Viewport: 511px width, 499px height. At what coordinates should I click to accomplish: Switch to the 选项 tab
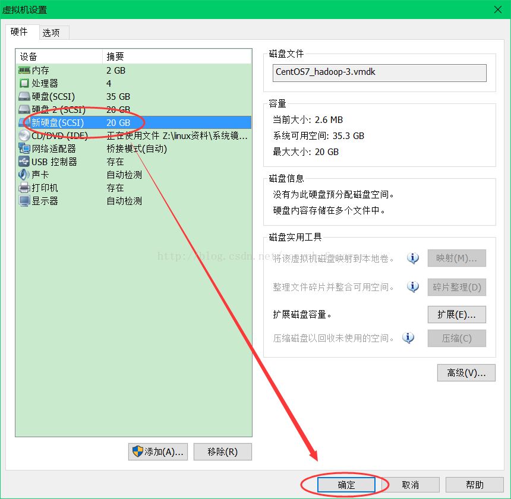(51, 33)
